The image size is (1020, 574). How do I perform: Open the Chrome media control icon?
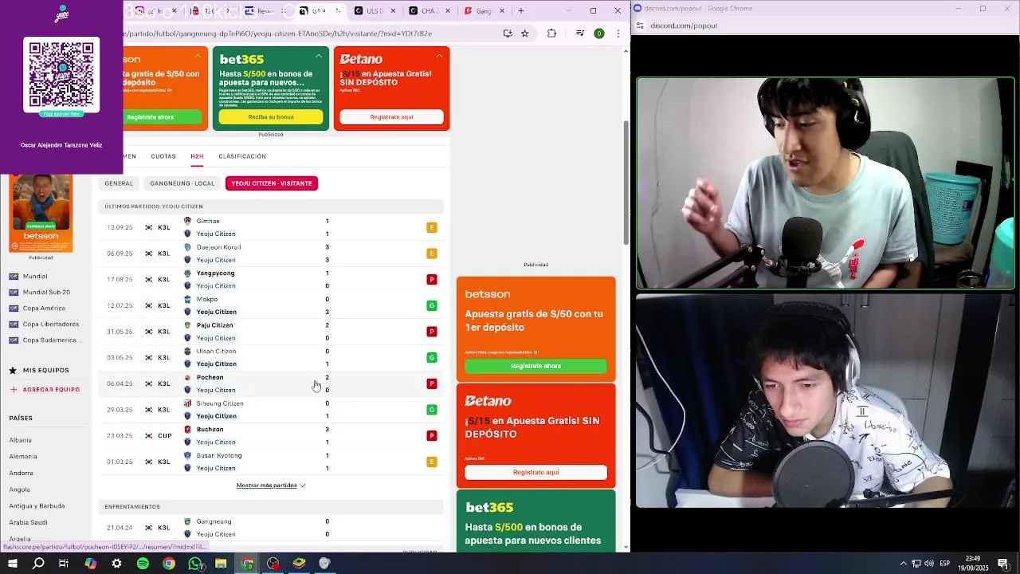580,33
